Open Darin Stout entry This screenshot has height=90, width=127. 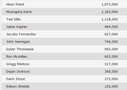pos(15,79)
